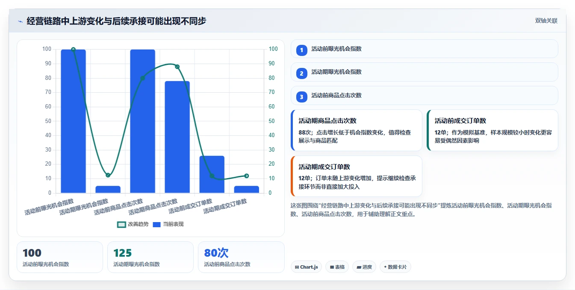Click the 数据卡片 tag
The image size is (575, 290).
[x=395, y=267]
